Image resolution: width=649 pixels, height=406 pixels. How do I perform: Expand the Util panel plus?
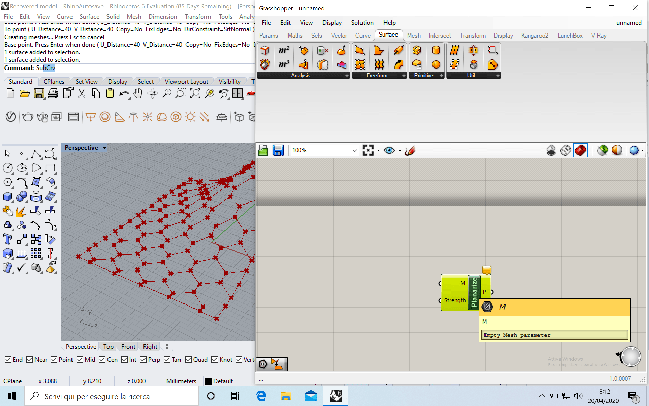(x=498, y=75)
